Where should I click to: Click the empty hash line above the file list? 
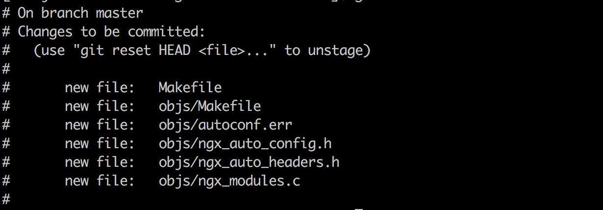click(x=6, y=69)
